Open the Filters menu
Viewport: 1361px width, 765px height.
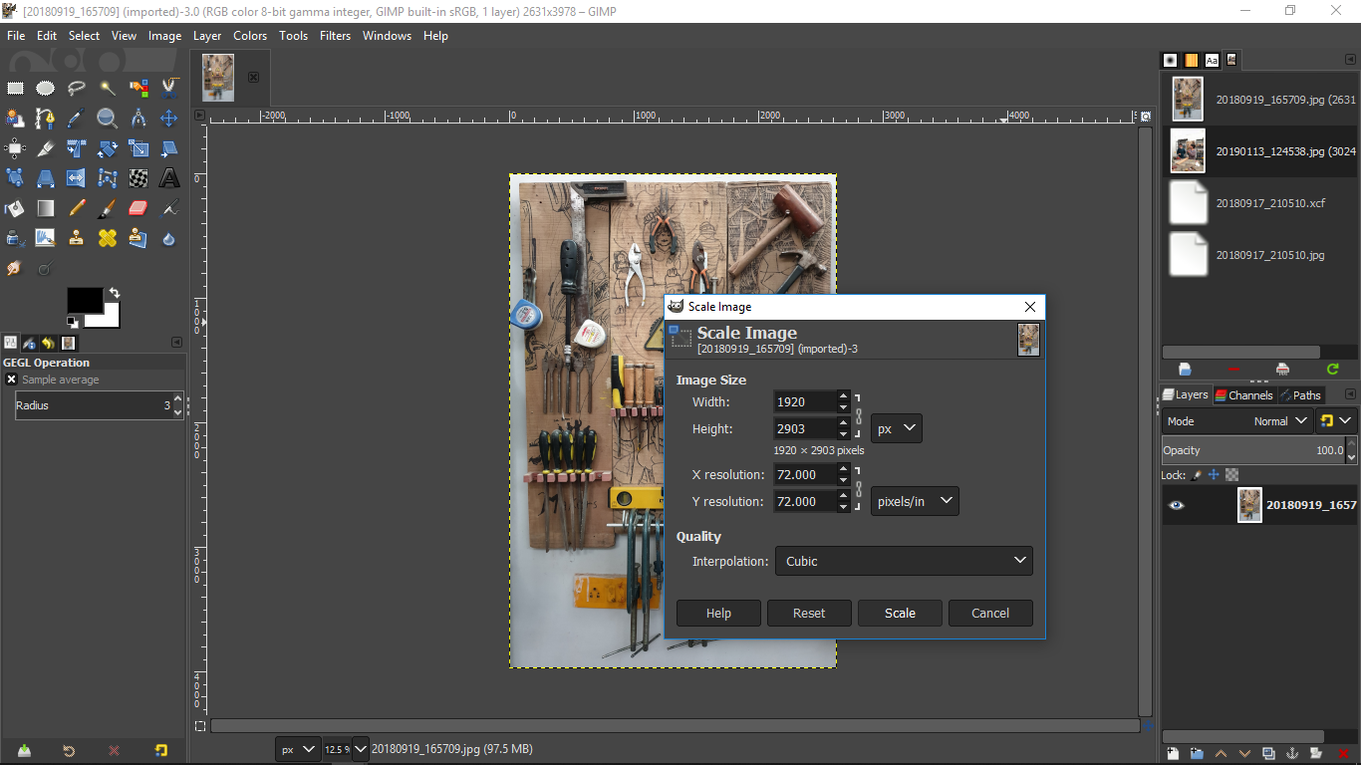coord(335,35)
